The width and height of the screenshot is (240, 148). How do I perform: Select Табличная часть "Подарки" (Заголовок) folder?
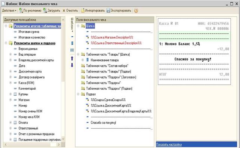coord(111,77)
